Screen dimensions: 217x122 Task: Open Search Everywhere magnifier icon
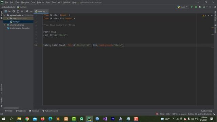[x=215, y=7]
